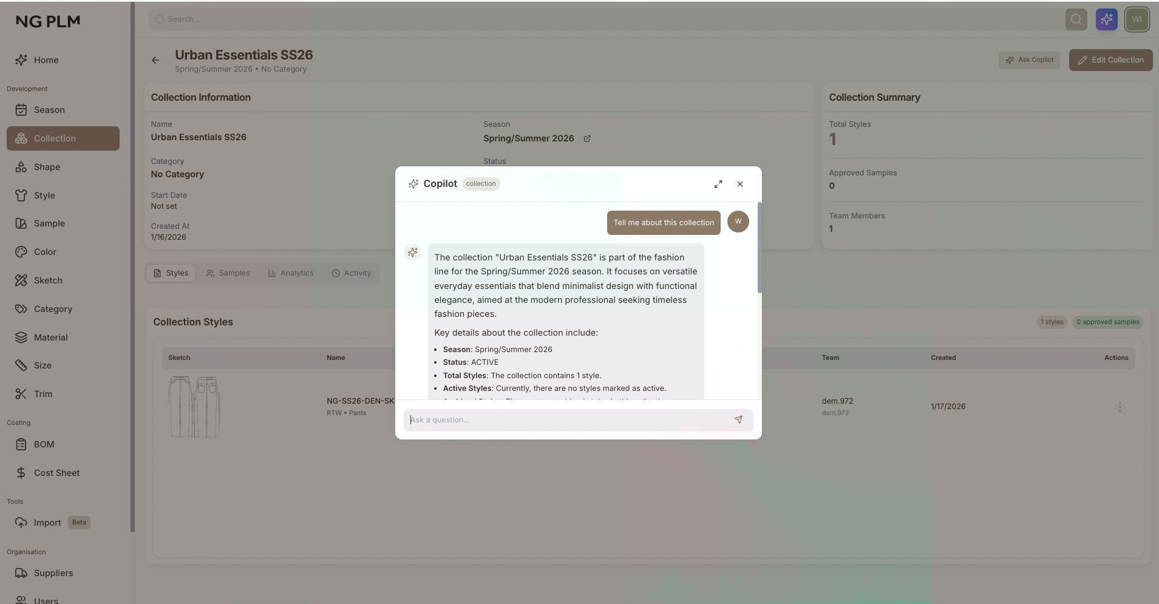Click the search magnifier icon in header
This screenshot has height=604, width=1159.
[1076, 19]
